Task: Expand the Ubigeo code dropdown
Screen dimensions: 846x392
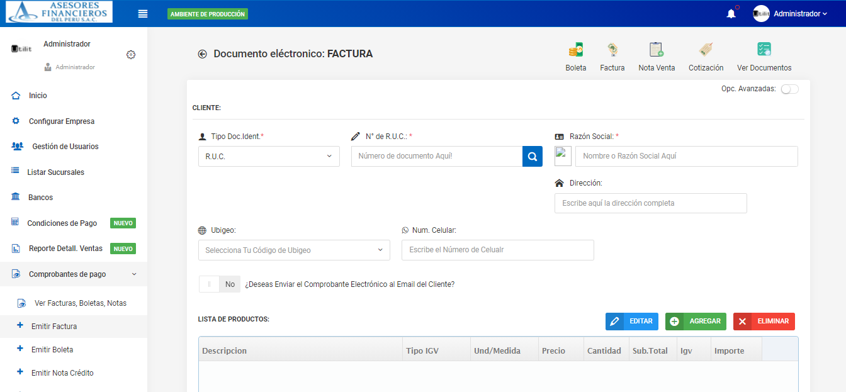Action: pyautogui.click(x=294, y=250)
